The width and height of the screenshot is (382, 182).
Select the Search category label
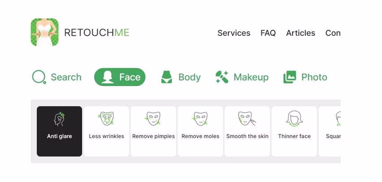66,77
